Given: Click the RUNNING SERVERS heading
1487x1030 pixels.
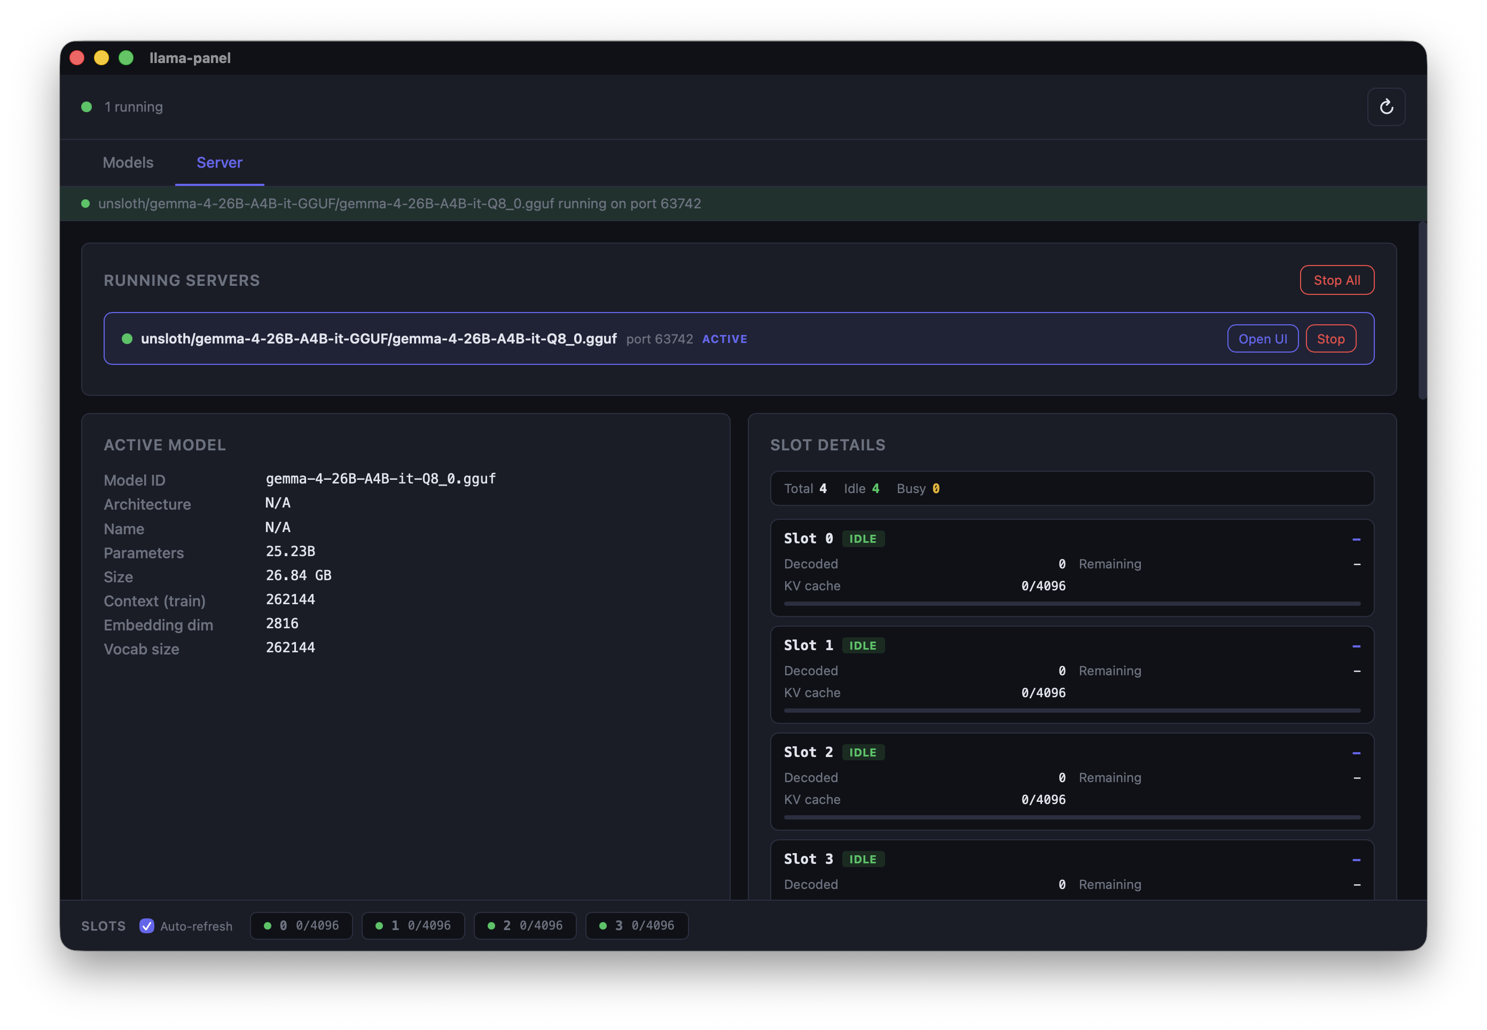Looking at the screenshot, I should [x=181, y=280].
